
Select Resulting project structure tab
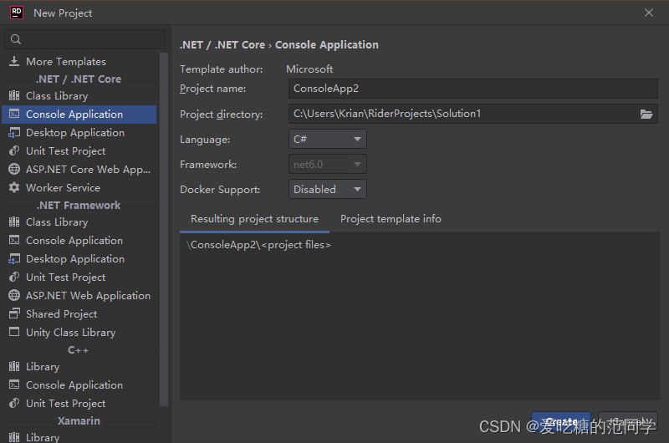tap(254, 219)
